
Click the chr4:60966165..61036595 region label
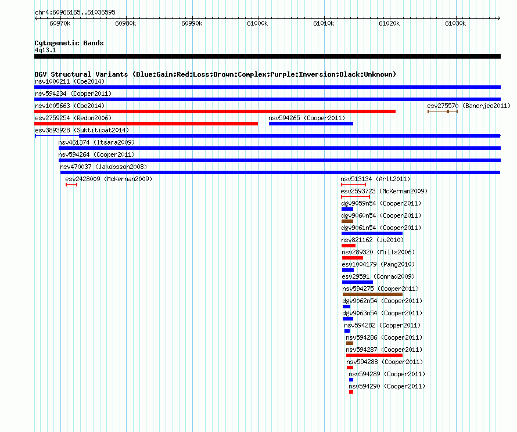75,13
